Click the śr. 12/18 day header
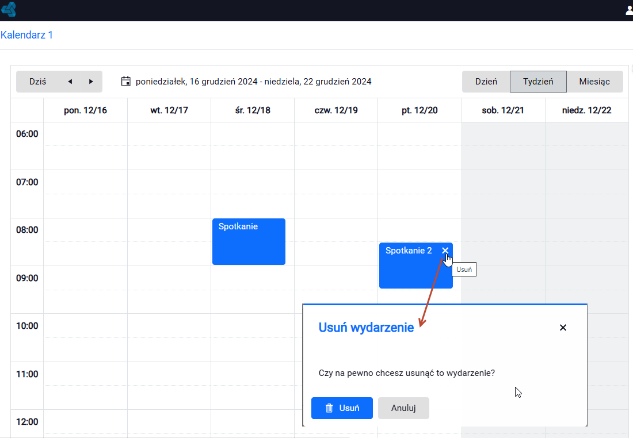This screenshot has width=633, height=438. click(253, 110)
